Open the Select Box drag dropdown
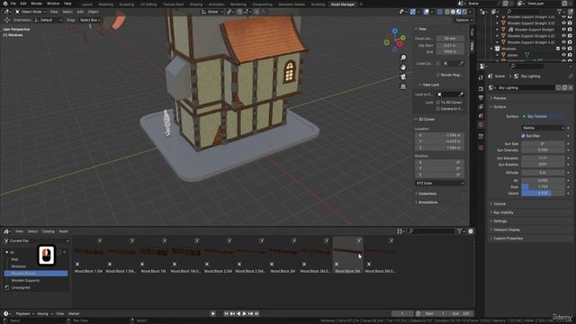 coord(90,20)
